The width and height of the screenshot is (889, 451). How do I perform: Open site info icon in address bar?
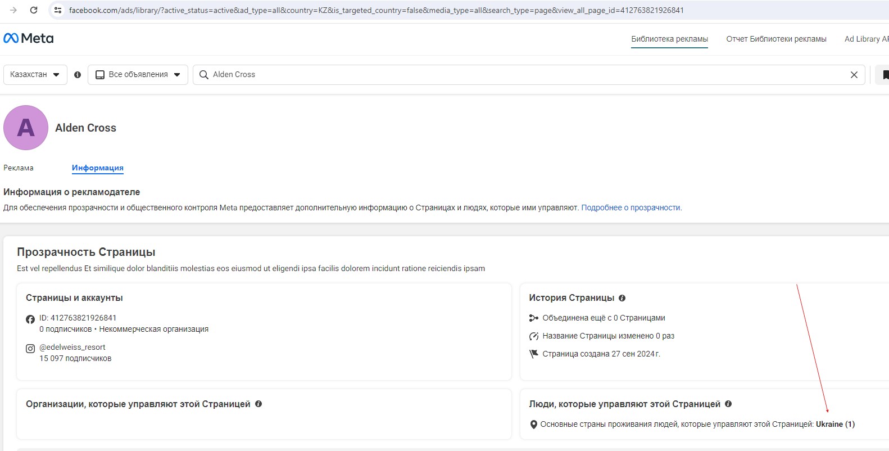coord(57,10)
